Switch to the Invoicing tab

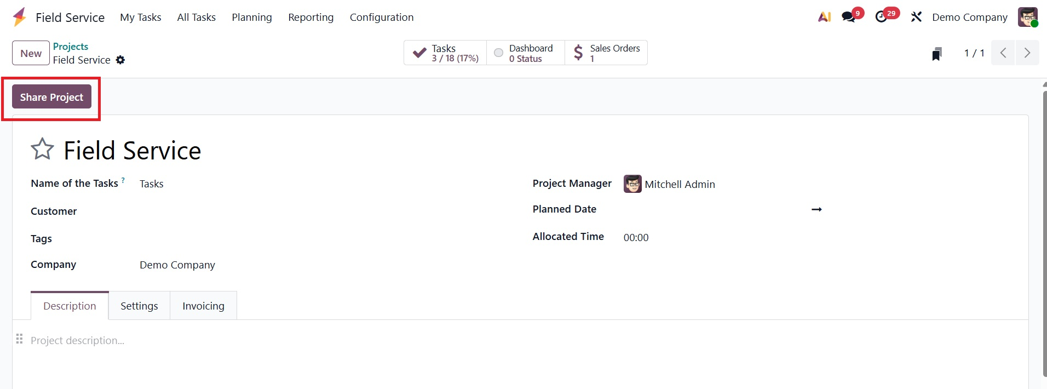coord(203,306)
